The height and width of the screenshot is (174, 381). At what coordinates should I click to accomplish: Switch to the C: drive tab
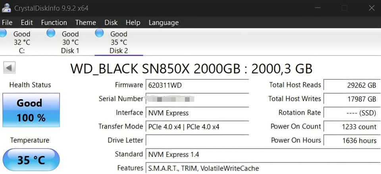coord(22,42)
